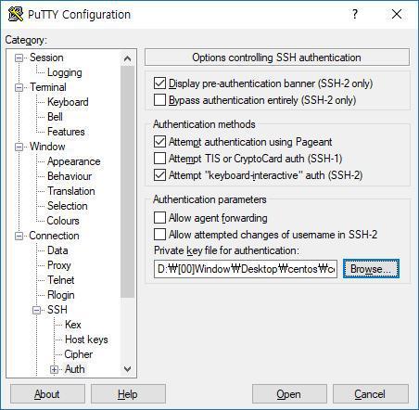Click Browse for private key file
Screen dimensions: 419x410
[x=371, y=269]
